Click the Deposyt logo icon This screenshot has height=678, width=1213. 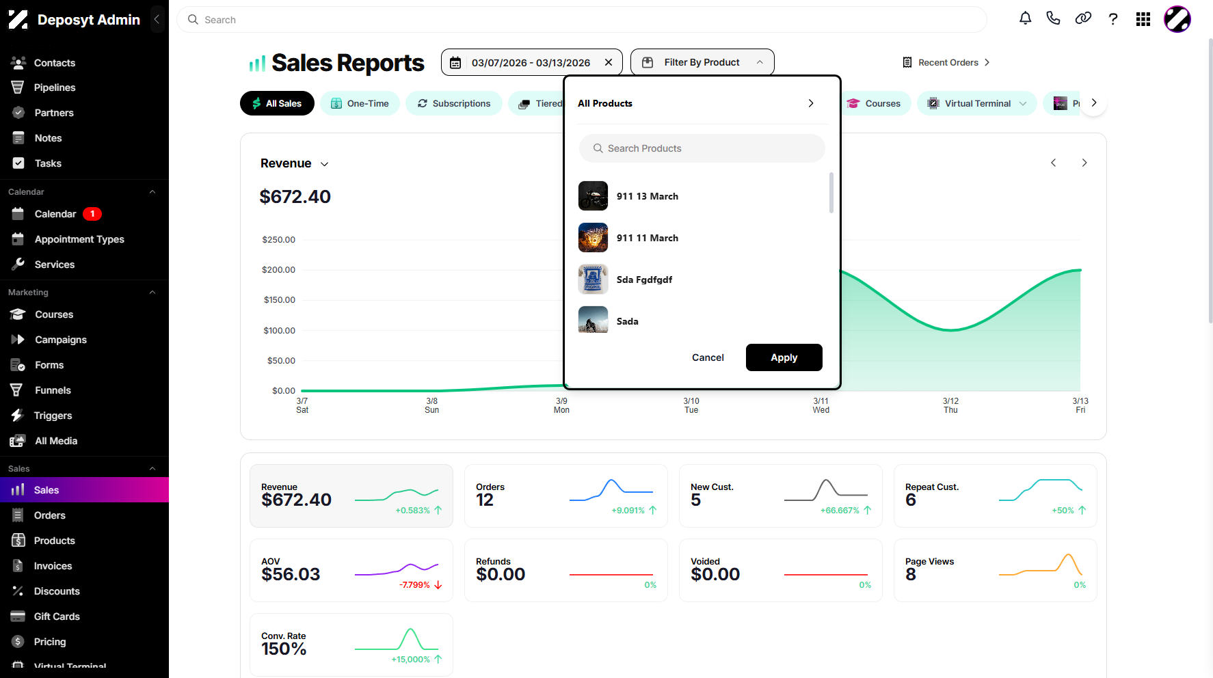18,19
